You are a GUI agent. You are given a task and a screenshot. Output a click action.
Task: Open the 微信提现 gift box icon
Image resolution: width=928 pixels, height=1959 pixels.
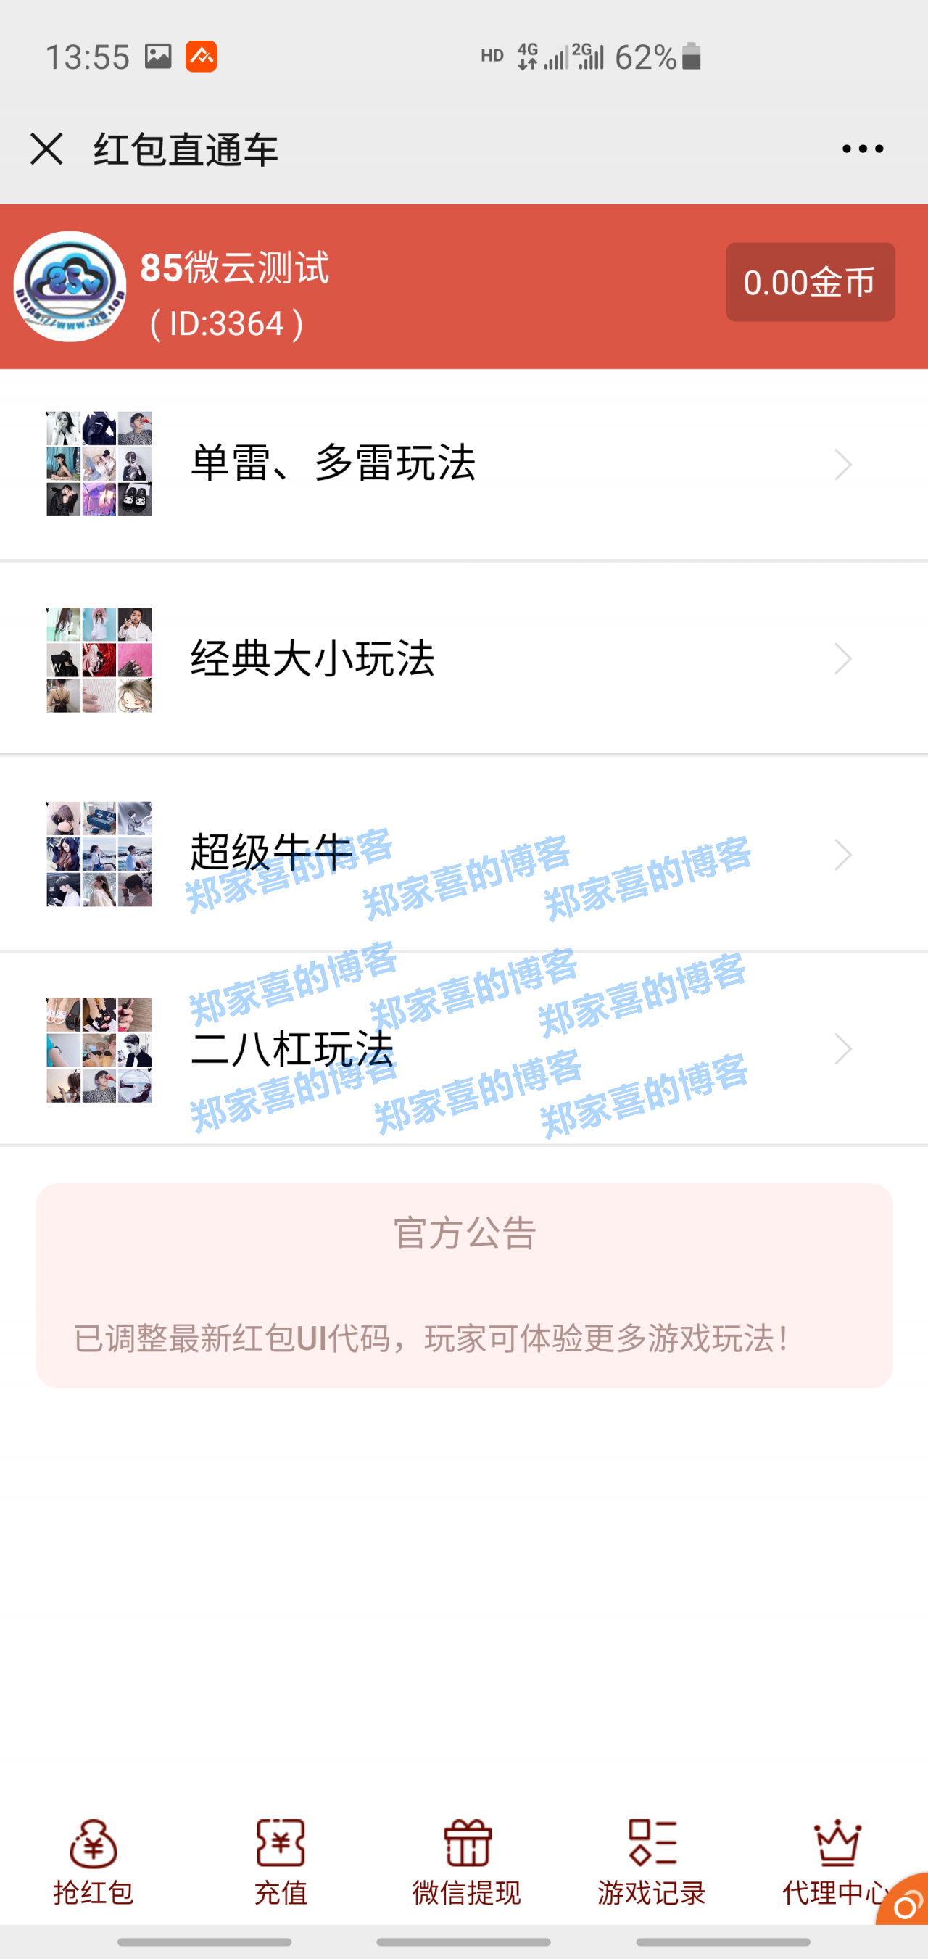(467, 1843)
